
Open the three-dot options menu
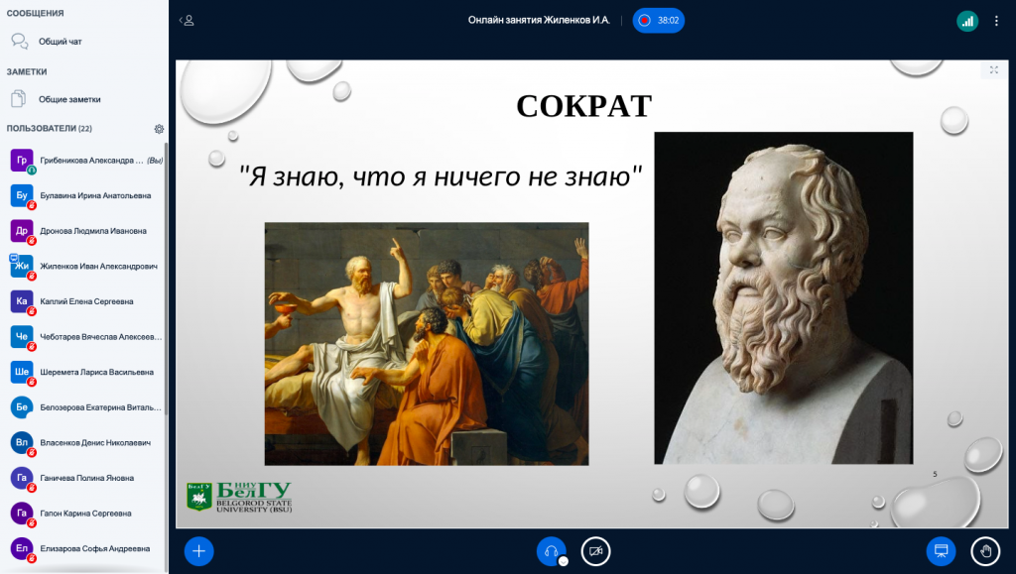[x=996, y=21]
